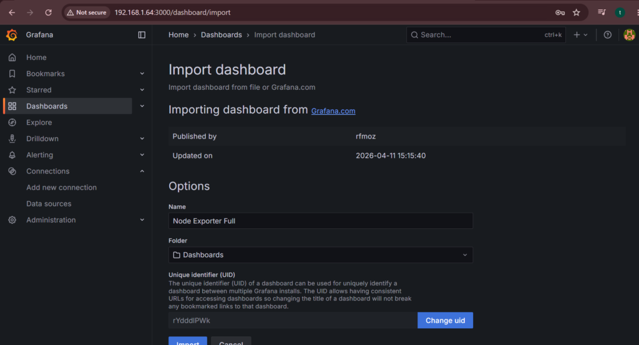The height and width of the screenshot is (345, 639).
Task: Click the browser back arrow
Action: (x=12, y=12)
